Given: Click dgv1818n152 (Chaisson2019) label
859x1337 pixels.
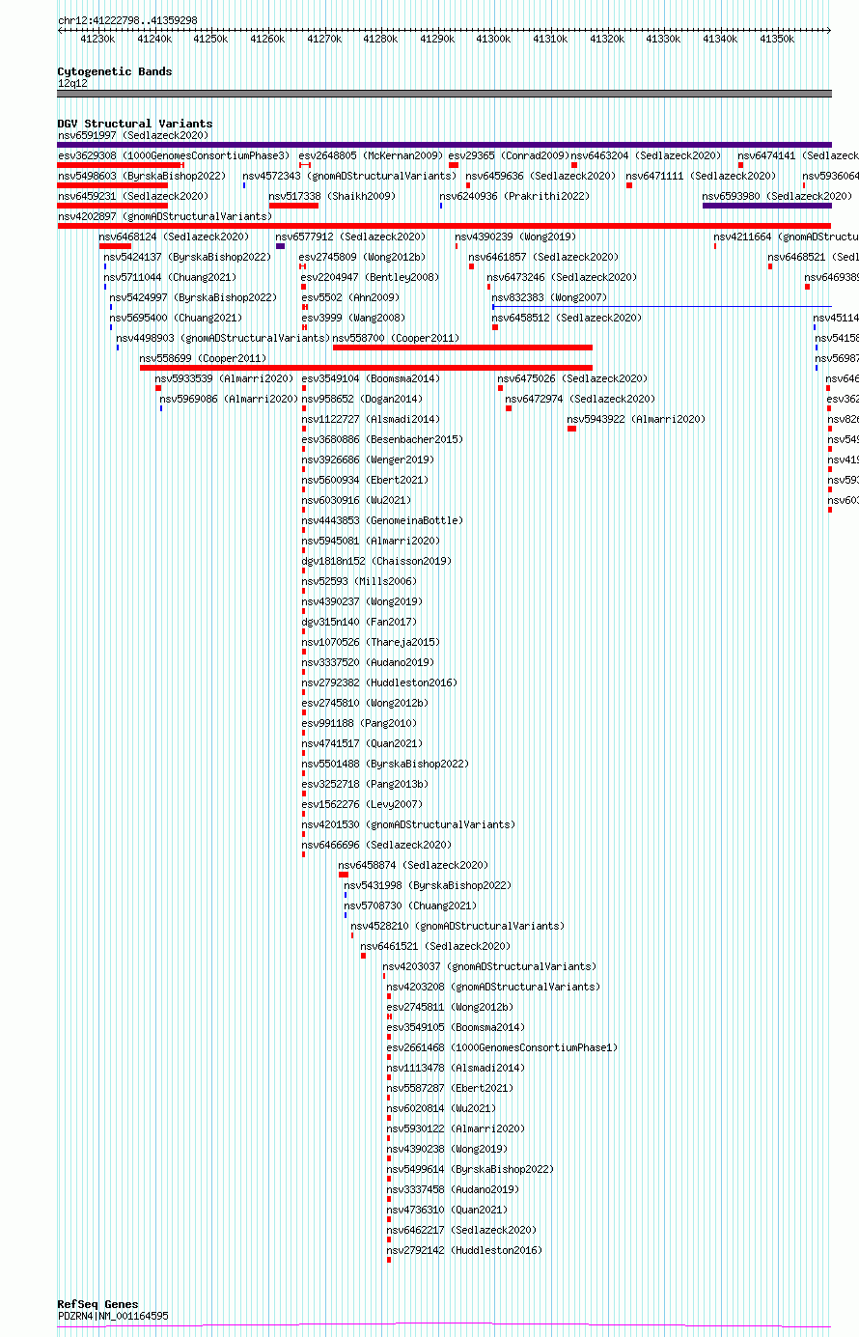Looking at the screenshot, I should (x=376, y=561).
